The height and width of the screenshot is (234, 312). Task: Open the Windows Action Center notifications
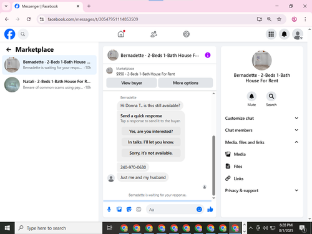tap(303, 228)
